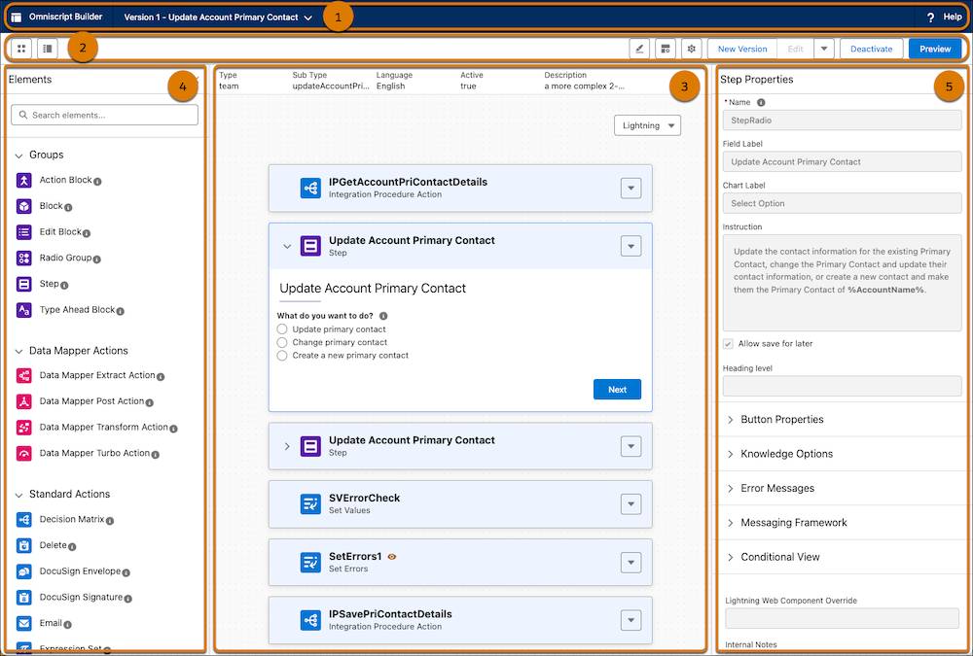Click the Action Block element icon

point(23,181)
